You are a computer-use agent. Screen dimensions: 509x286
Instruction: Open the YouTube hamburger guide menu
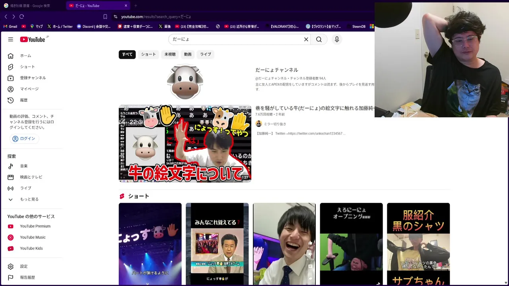pos(11,39)
